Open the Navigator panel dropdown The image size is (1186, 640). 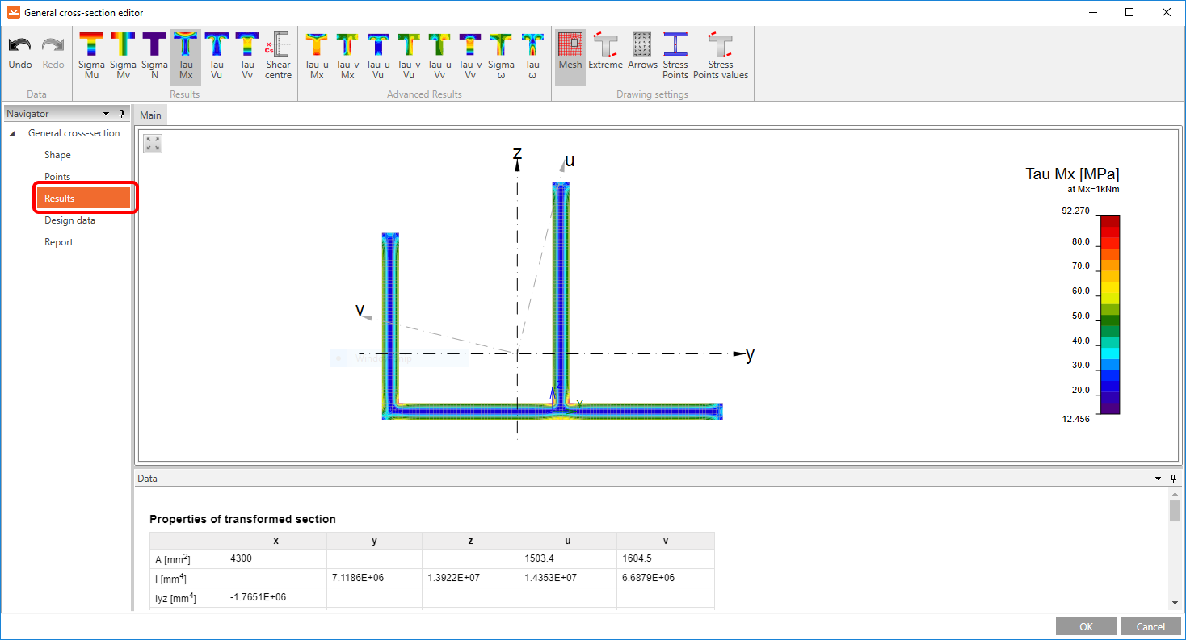coord(106,113)
